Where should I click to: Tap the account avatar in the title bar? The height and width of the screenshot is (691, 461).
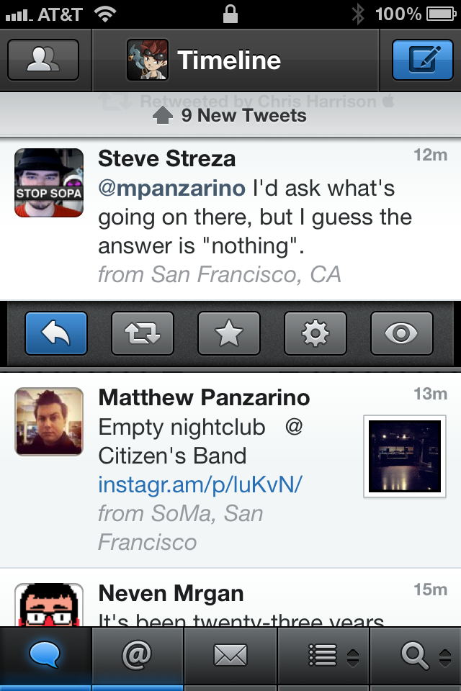click(148, 60)
